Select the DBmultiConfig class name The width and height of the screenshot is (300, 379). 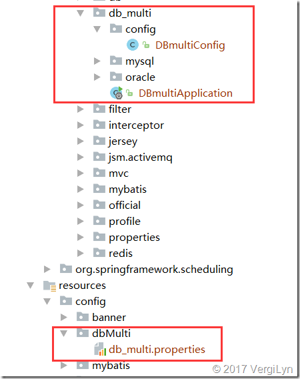point(190,45)
